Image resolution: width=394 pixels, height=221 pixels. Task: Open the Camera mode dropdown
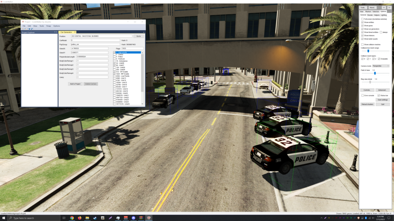pos(381,66)
